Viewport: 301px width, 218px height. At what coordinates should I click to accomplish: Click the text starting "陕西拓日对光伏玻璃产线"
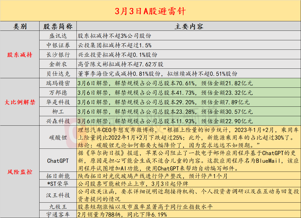pyautogui.click(x=153, y=176)
